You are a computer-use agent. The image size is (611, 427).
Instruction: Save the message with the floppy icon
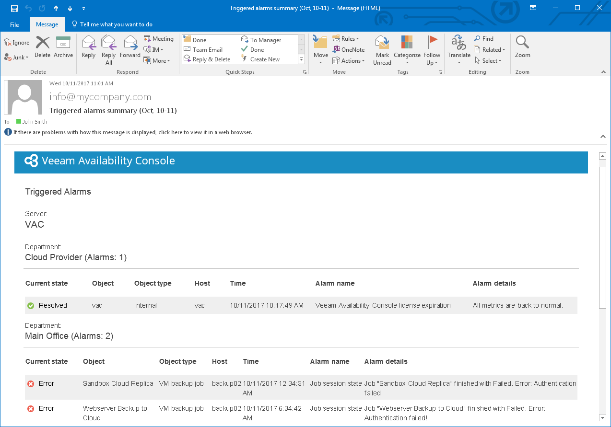[x=14, y=8]
